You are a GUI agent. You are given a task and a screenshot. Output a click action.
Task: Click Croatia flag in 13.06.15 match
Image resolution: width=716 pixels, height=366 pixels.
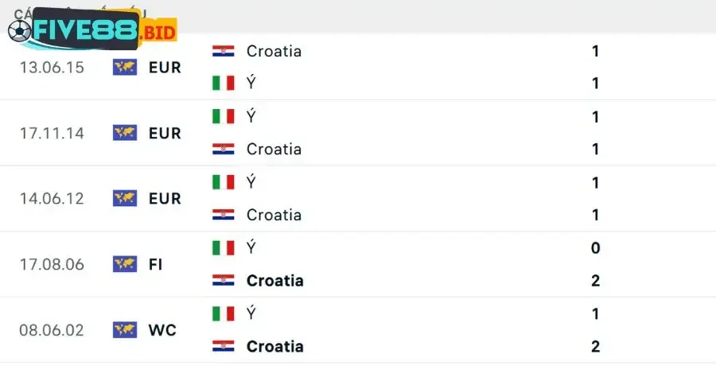point(224,51)
